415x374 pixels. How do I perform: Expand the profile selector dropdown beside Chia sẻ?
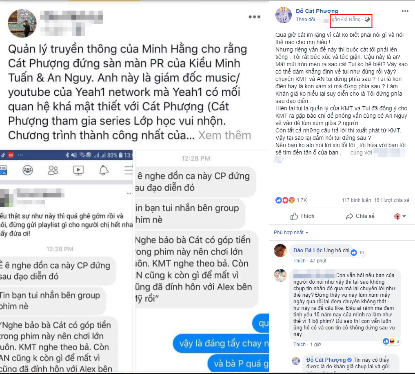(400, 216)
